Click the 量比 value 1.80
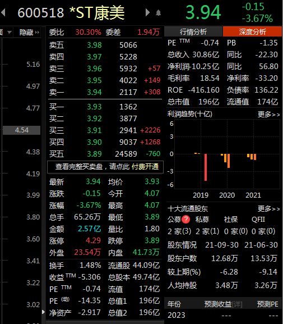283x324 pixels. point(152,229)
